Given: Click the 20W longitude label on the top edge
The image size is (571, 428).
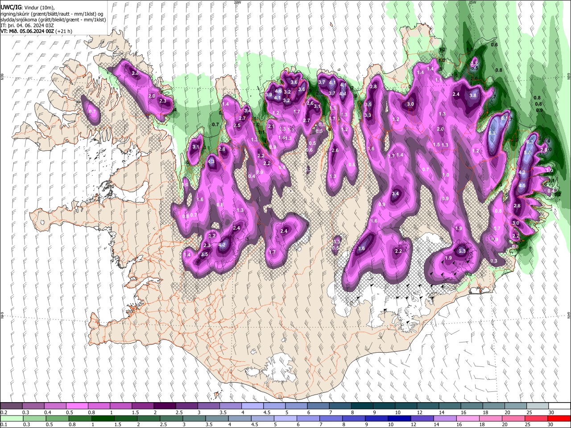Looking at the screenshot, I should (237, 2).
